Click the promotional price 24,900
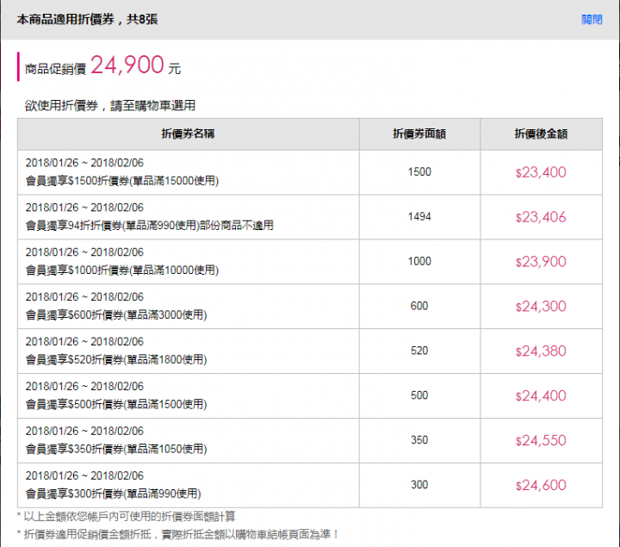The image size is (620, 547). click(127, 65)
